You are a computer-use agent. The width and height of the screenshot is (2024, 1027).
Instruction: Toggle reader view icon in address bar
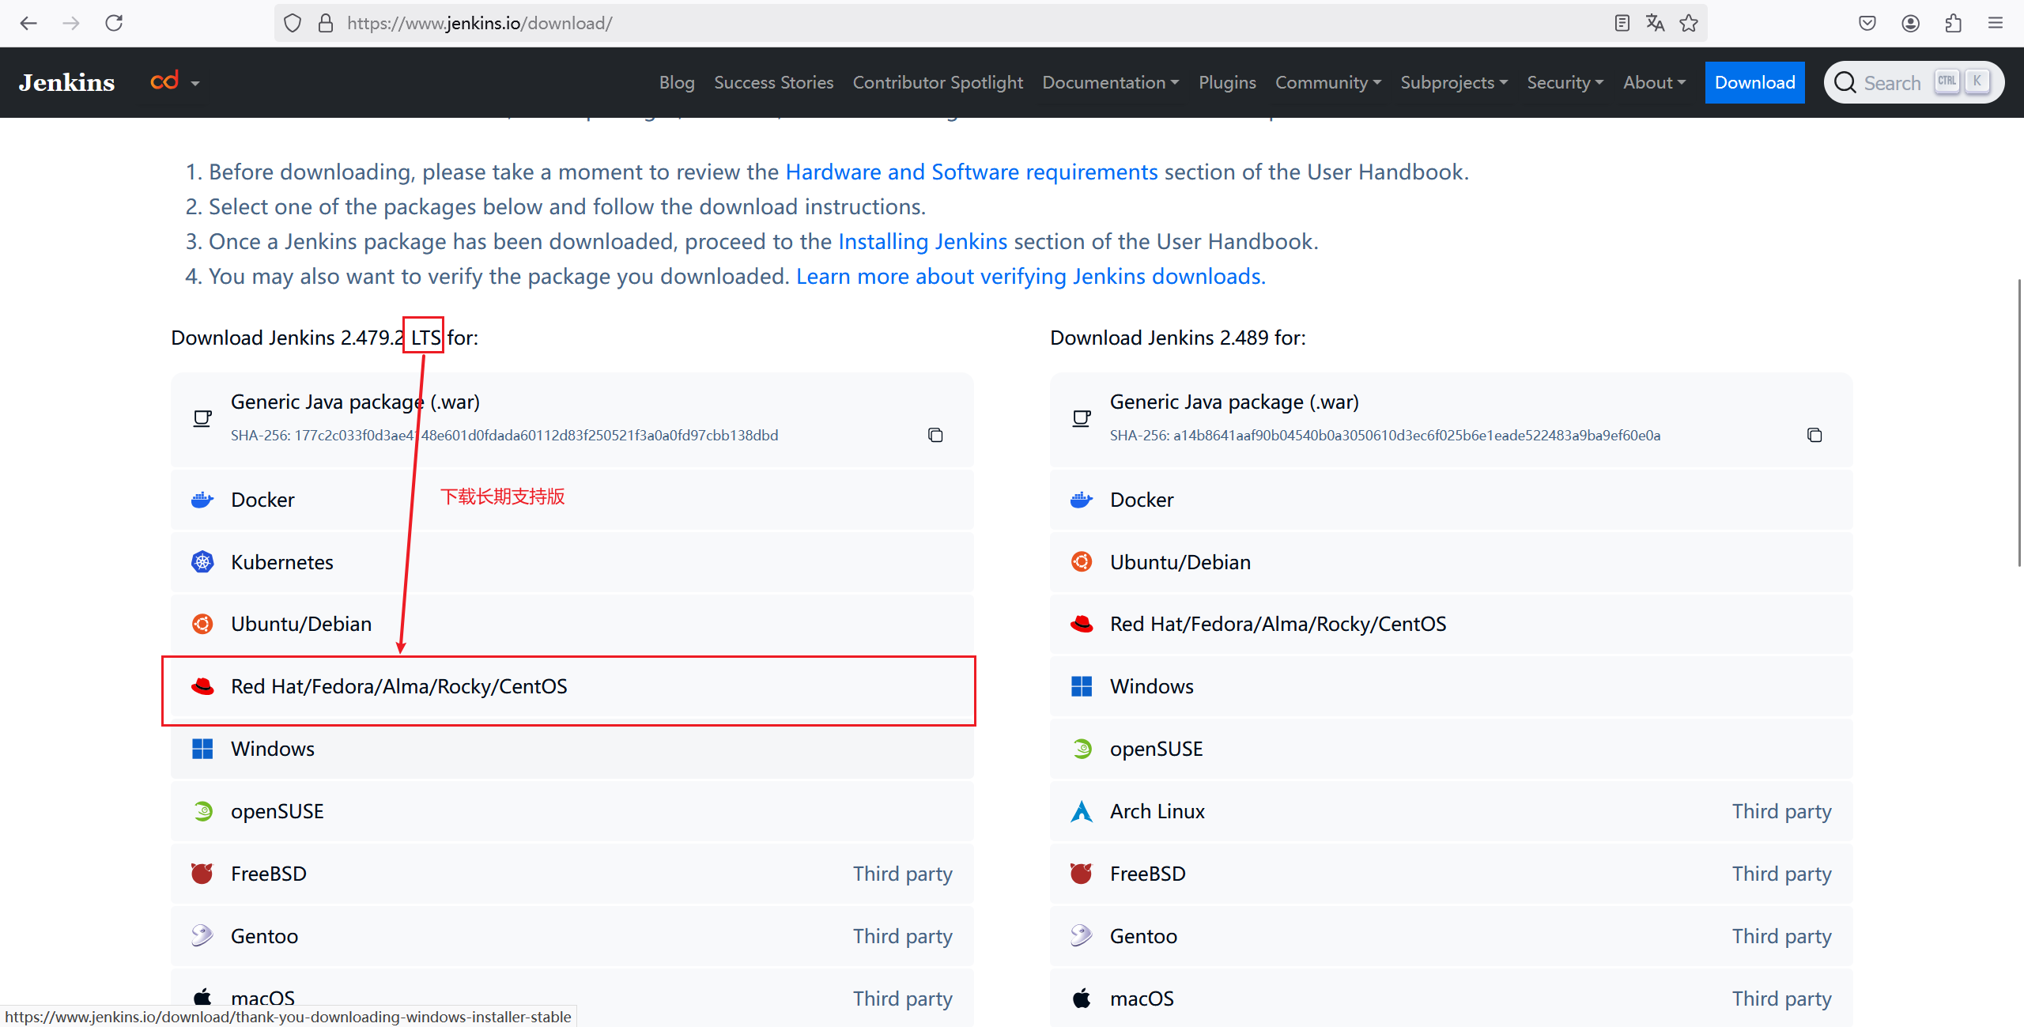(1622, 23)
